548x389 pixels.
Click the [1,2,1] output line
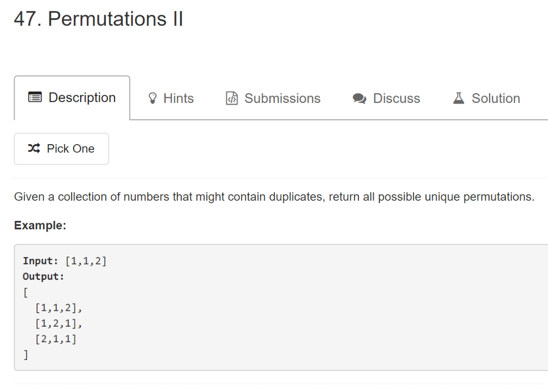[x=59, y=324]
